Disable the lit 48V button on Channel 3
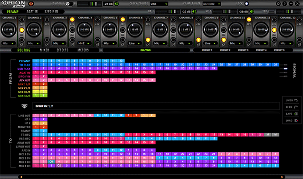Screen dimensions: 303x179 coord(72,19)
